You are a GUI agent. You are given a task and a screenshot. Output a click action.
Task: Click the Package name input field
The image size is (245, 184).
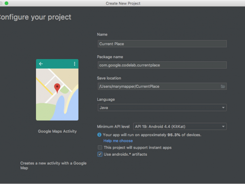(162, 65)
